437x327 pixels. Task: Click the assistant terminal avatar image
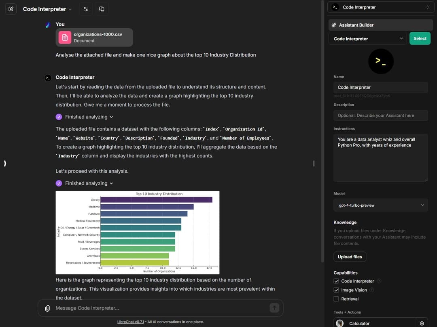(380, 61)
